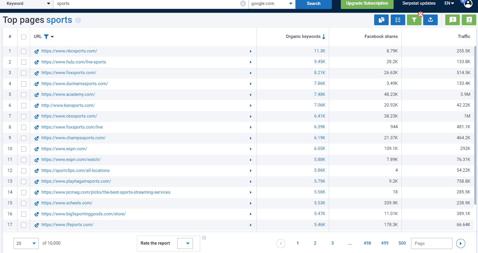Image resolution: width=478 pixels, height=253 pixels.
Task: Expand row arrow for playitagainsports.com
Action: click(x=251, y=182)
